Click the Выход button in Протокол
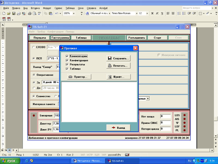The height and width of the screenshot is (164, 218). pos(118,128)
